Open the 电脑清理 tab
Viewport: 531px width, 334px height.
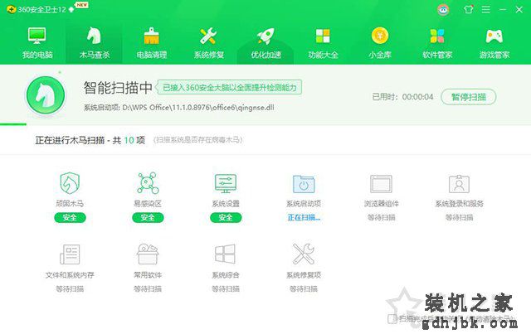point(151,42)
